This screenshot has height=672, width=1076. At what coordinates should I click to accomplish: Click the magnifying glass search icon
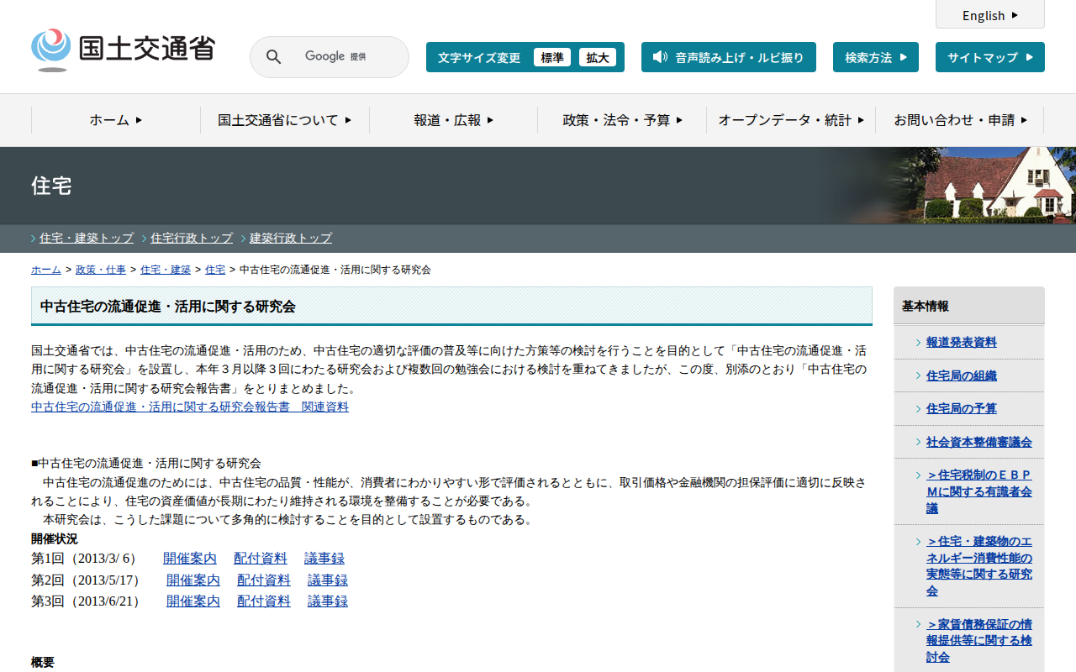273,57
